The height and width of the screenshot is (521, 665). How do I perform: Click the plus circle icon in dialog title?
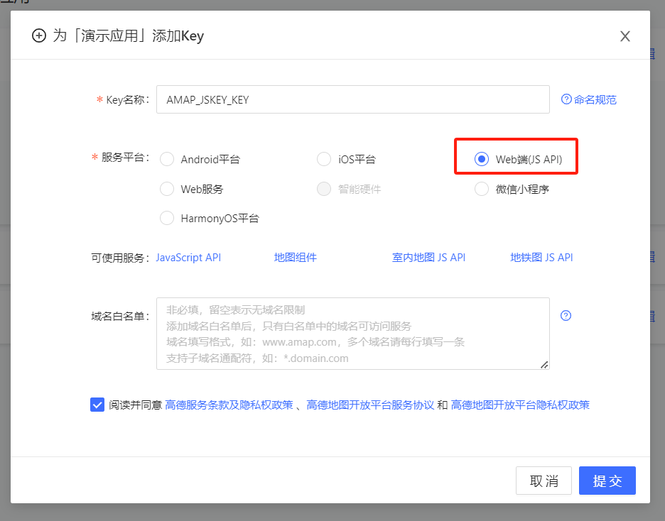(x=39, y=35)
